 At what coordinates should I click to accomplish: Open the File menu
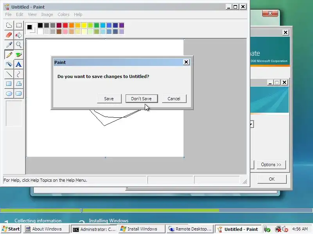[8, 14]
